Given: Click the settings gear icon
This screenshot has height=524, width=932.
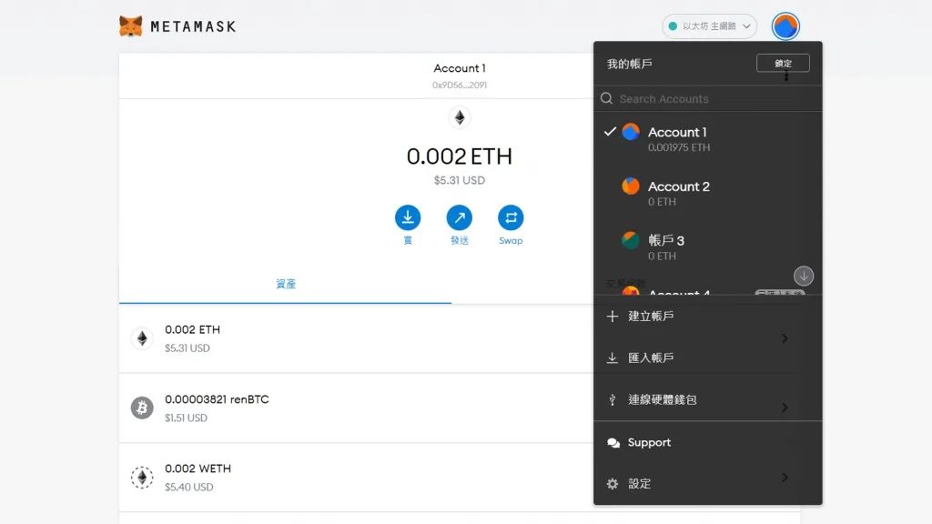Looking at the screenshot, I should (x=613, y=484).
